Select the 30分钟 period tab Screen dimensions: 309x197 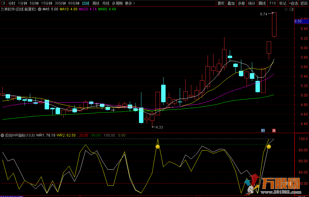[x=60, y=3]
